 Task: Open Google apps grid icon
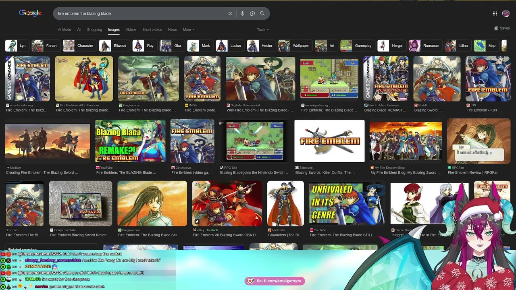495,13
